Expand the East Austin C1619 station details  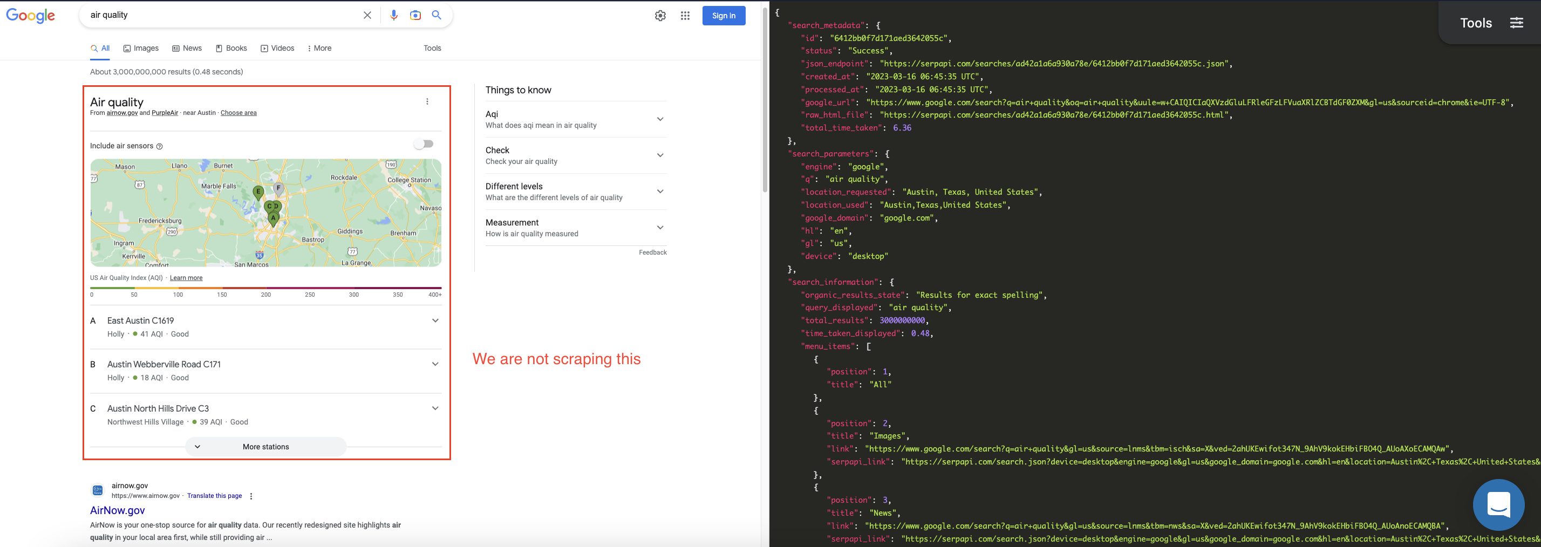(435, 321)
